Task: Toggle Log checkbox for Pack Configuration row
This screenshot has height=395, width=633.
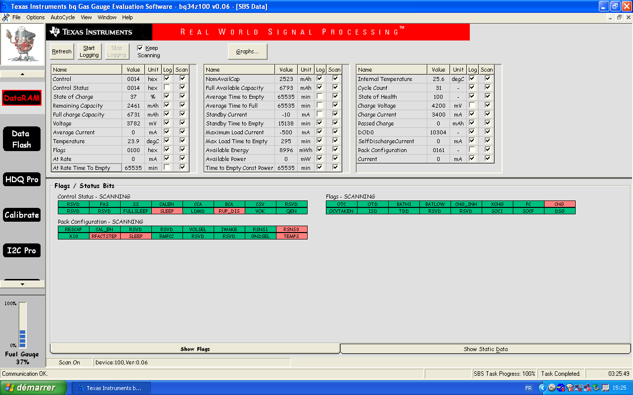Action: (x=472, y=150)
